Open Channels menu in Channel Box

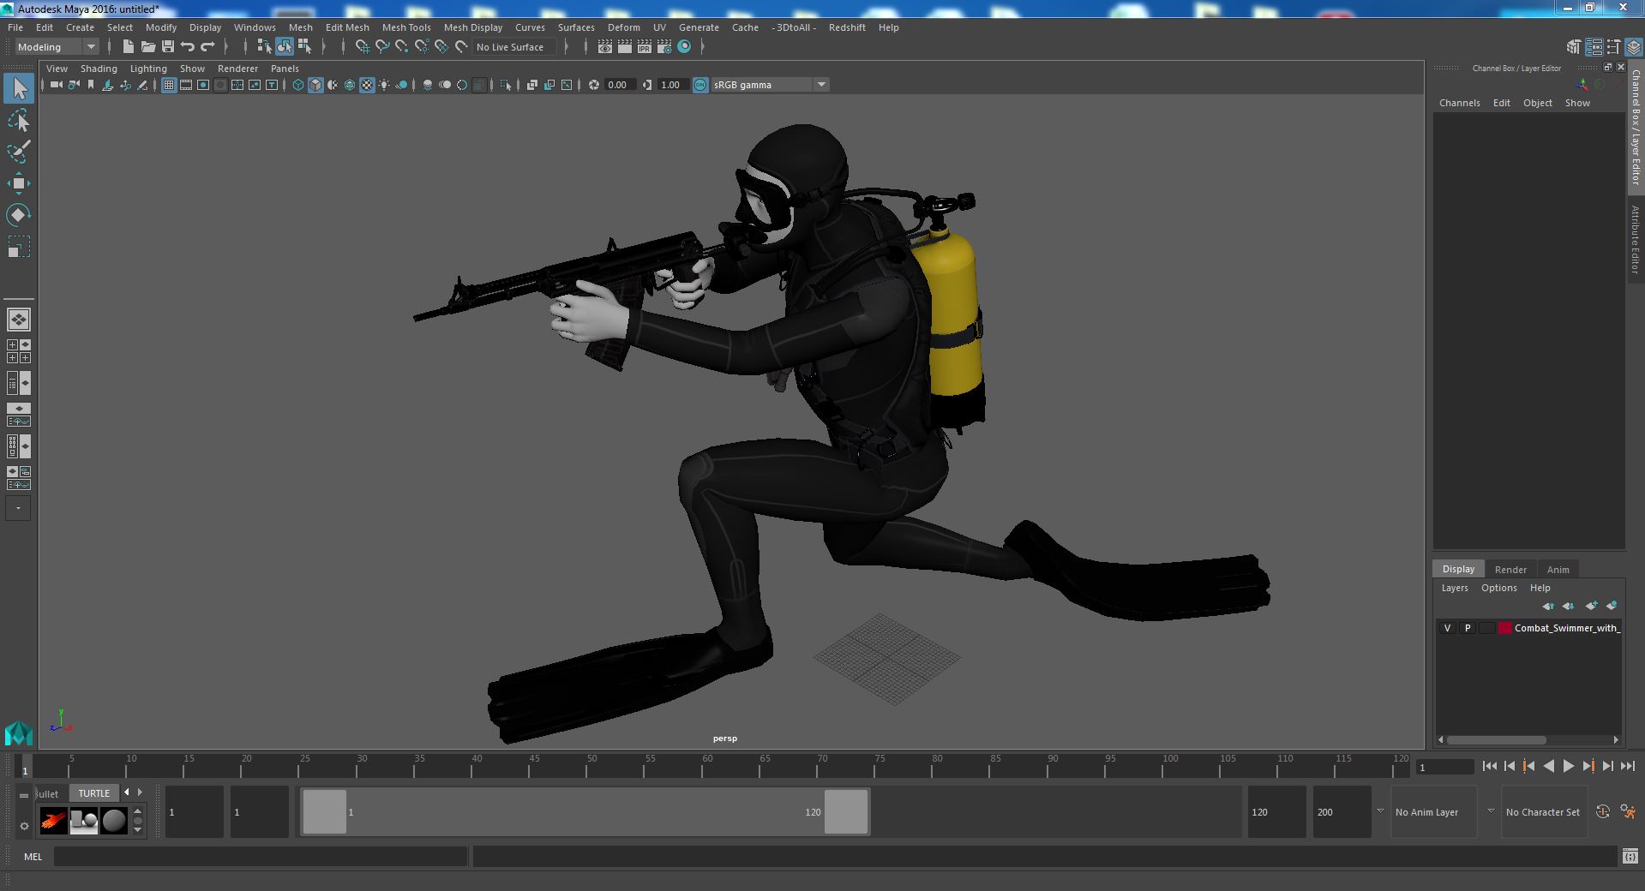pos(1459,103)
